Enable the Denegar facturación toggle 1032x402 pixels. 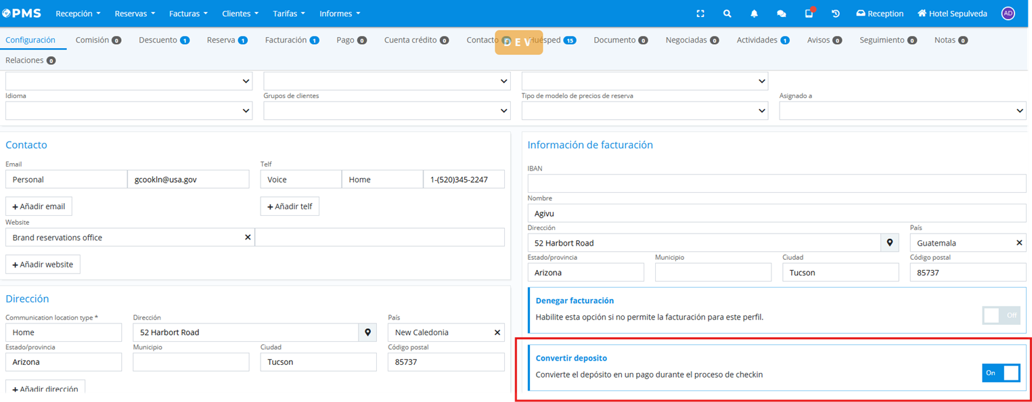coord(1001,315)
